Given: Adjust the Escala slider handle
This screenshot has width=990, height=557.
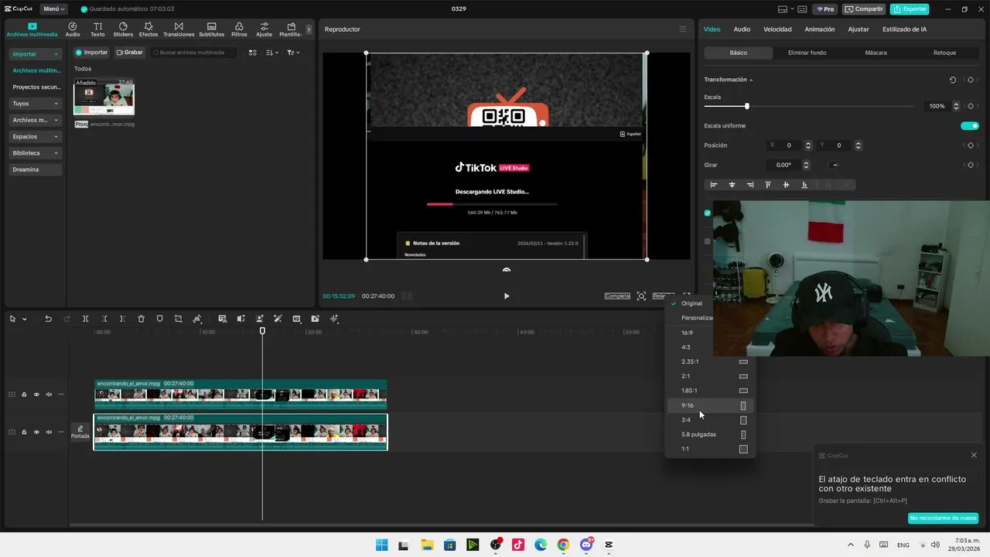Looking at the screenshot, I should coord(746,106).
